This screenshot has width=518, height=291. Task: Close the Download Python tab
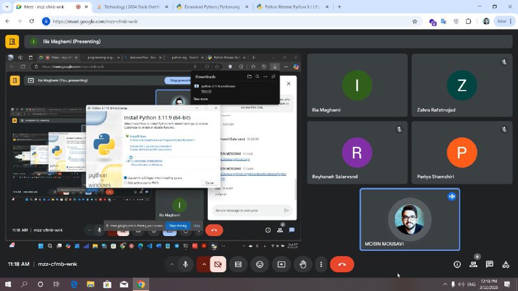tap(247, 6)
